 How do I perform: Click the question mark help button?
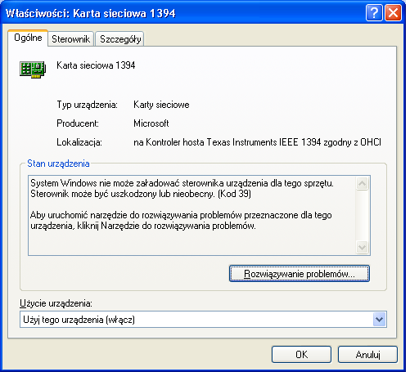[x=374, y=12]
